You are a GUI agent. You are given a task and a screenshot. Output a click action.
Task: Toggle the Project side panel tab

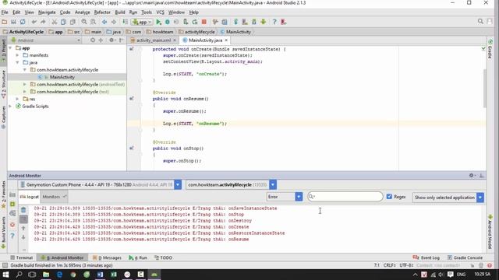point(3,50)
